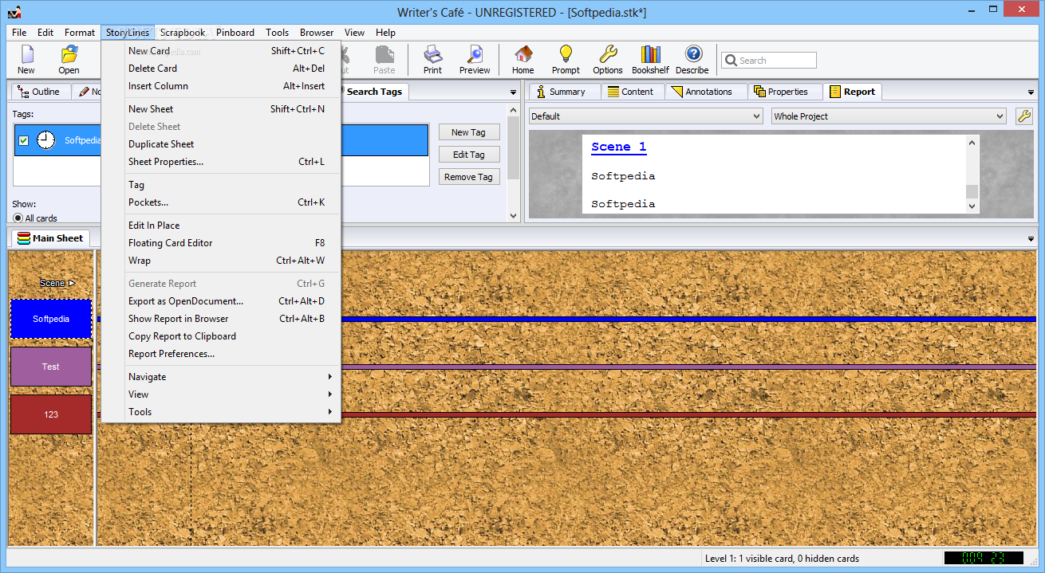Open the Scrapbook menu

[183, 33]
